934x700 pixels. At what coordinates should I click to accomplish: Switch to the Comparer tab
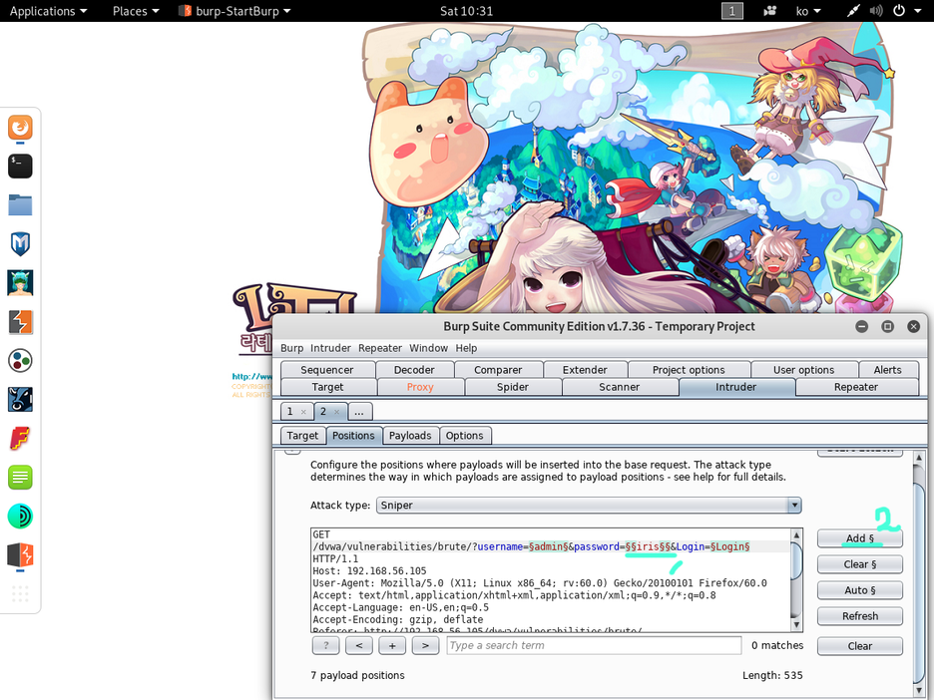(498, 370)
